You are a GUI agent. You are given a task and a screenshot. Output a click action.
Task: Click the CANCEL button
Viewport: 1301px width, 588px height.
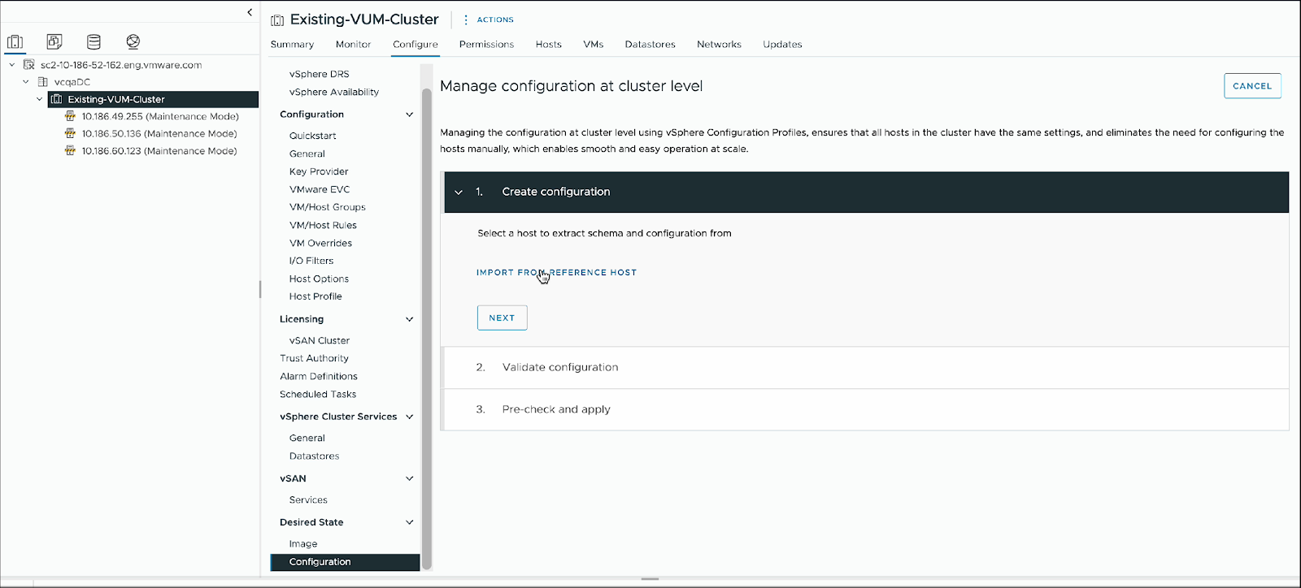(x=1252, y=86)
